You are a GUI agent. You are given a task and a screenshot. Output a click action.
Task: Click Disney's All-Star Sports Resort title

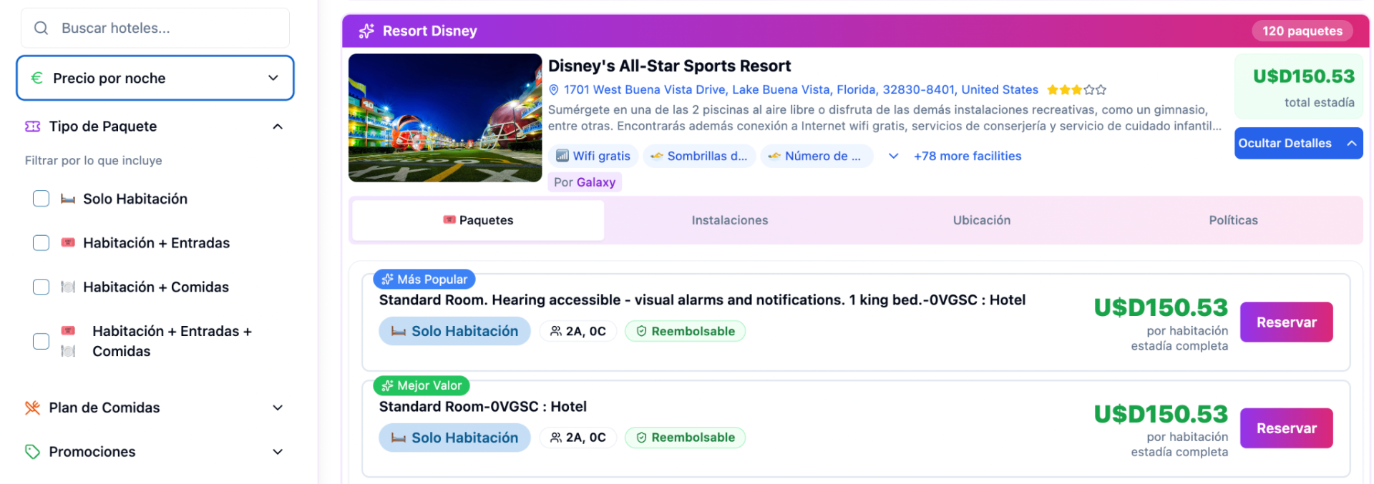669,66
